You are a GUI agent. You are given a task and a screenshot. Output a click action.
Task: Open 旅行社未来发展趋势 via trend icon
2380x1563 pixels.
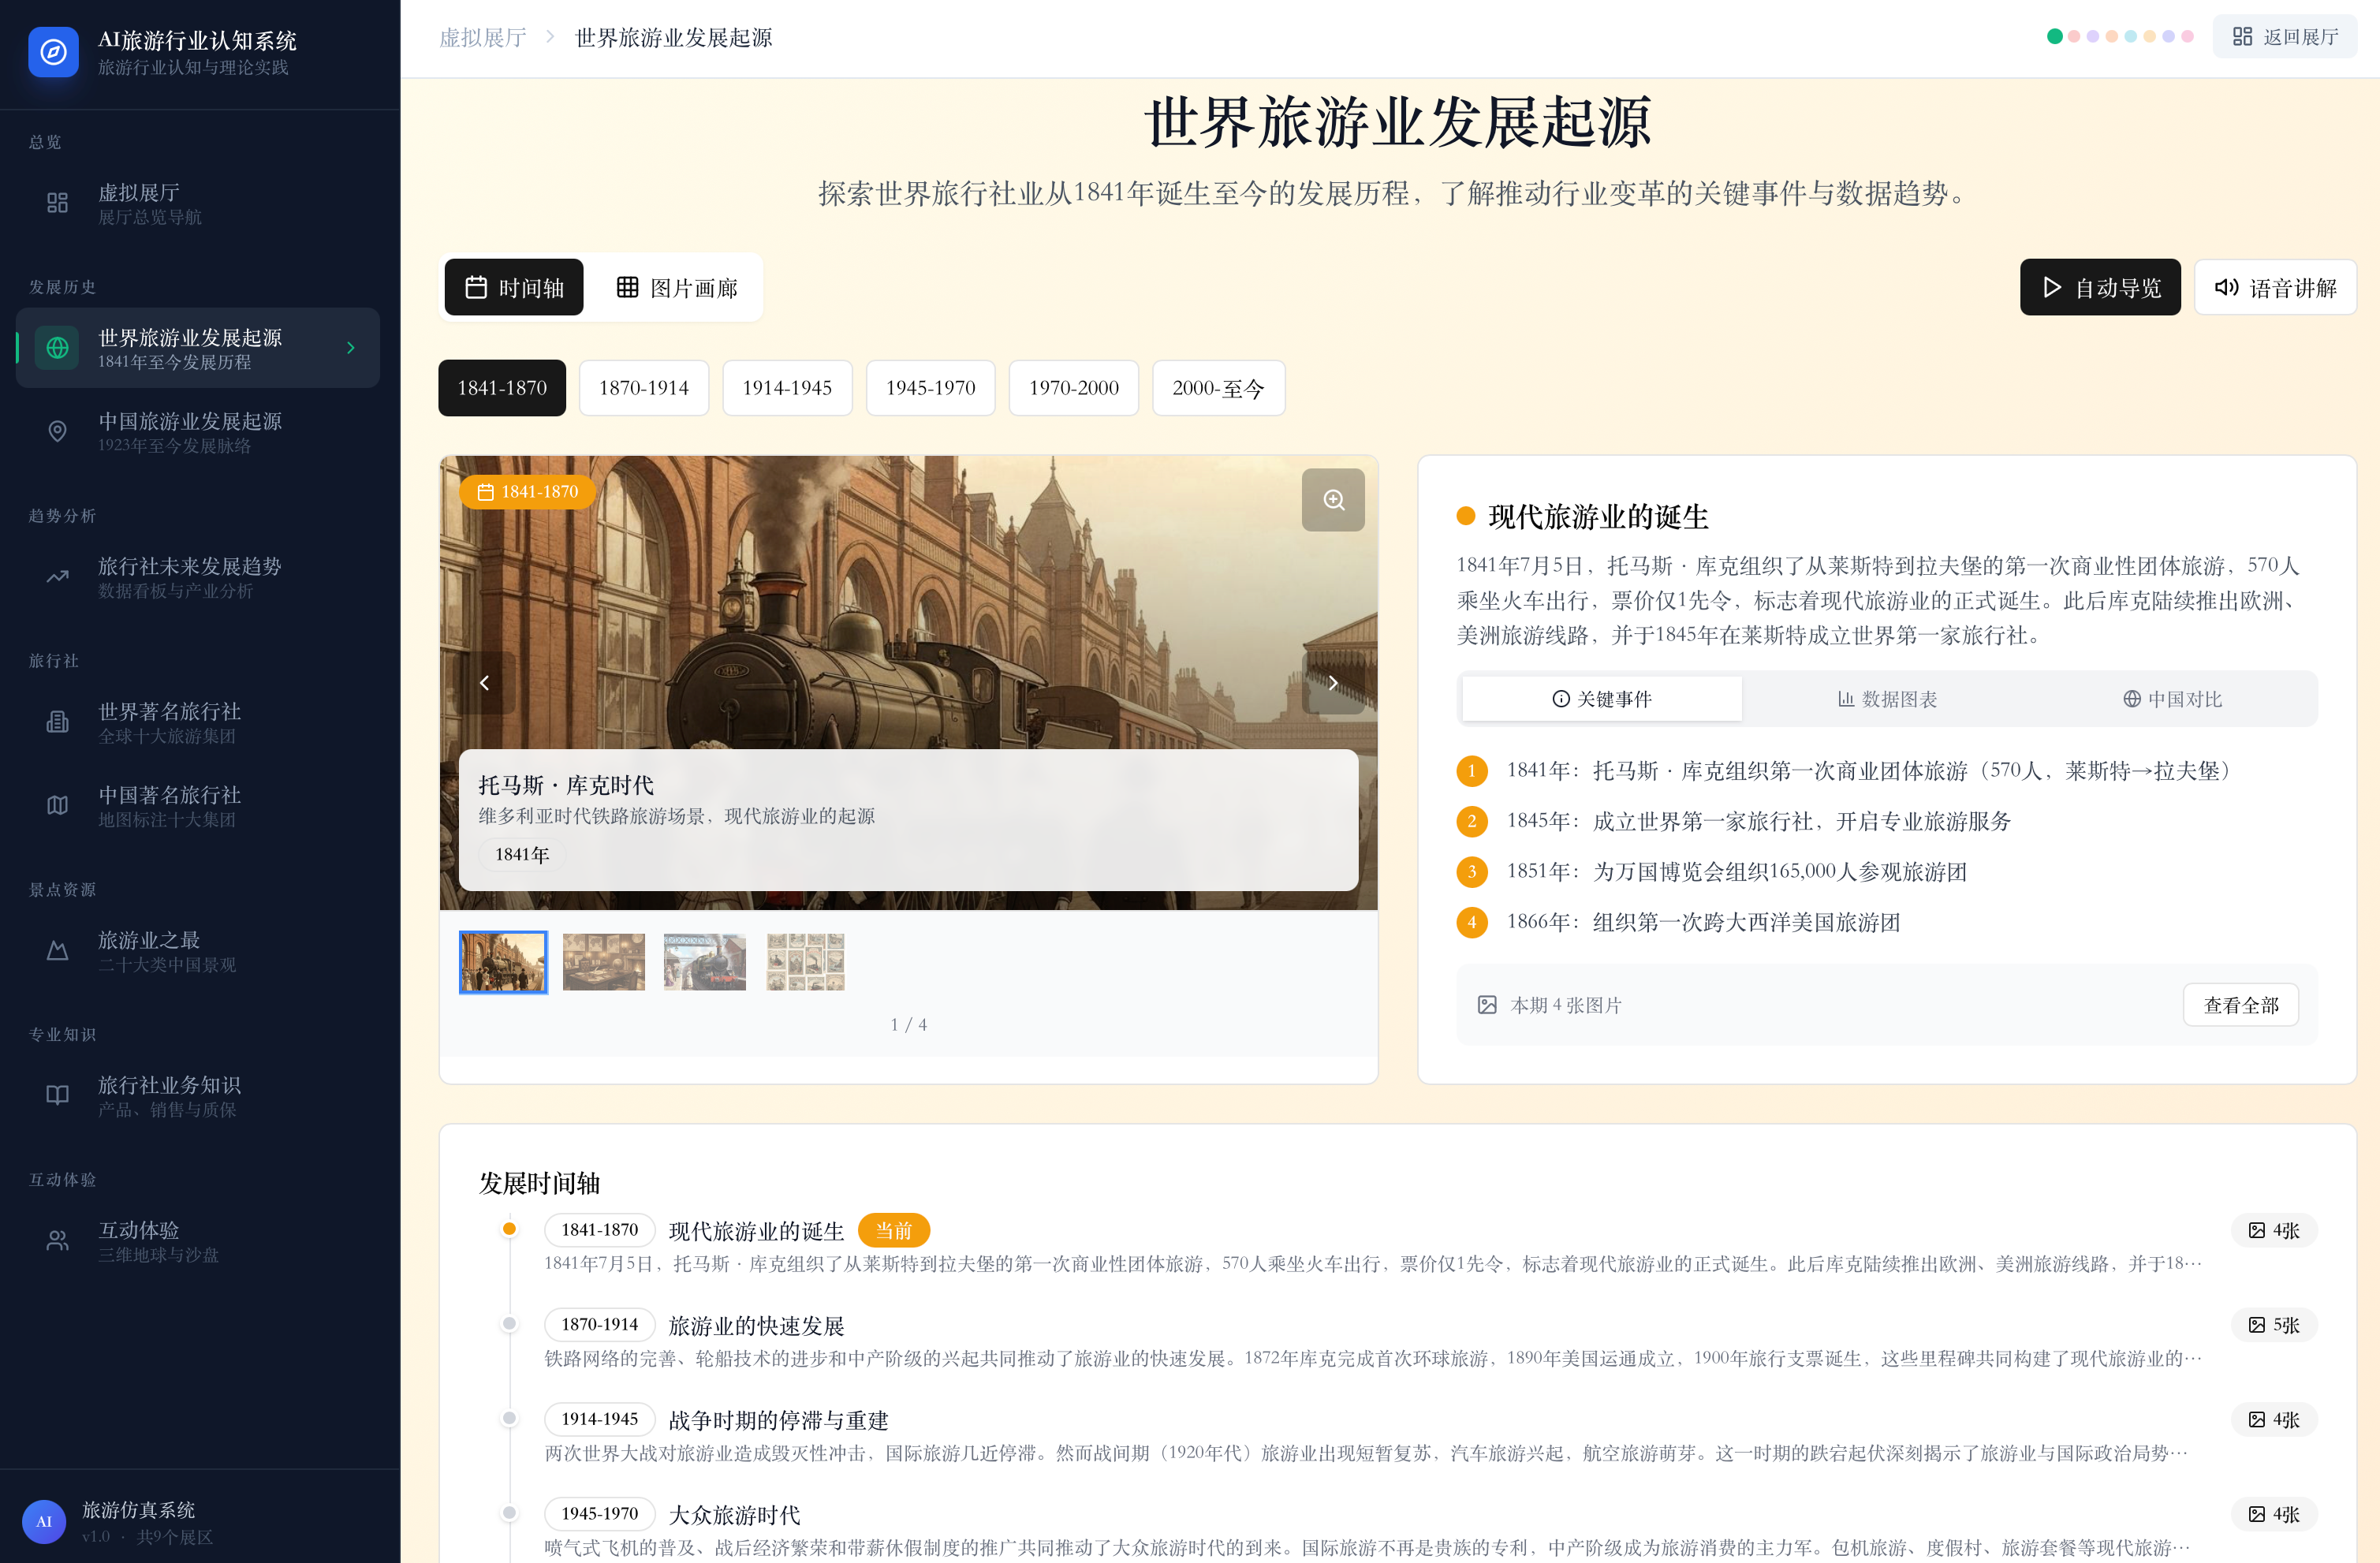tap(58, 577)
